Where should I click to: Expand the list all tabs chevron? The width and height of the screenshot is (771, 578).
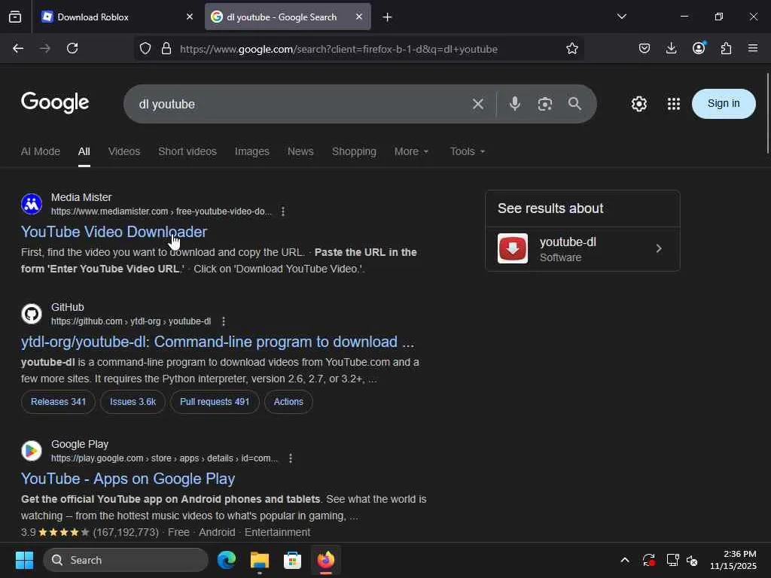[x=621, y=17]
